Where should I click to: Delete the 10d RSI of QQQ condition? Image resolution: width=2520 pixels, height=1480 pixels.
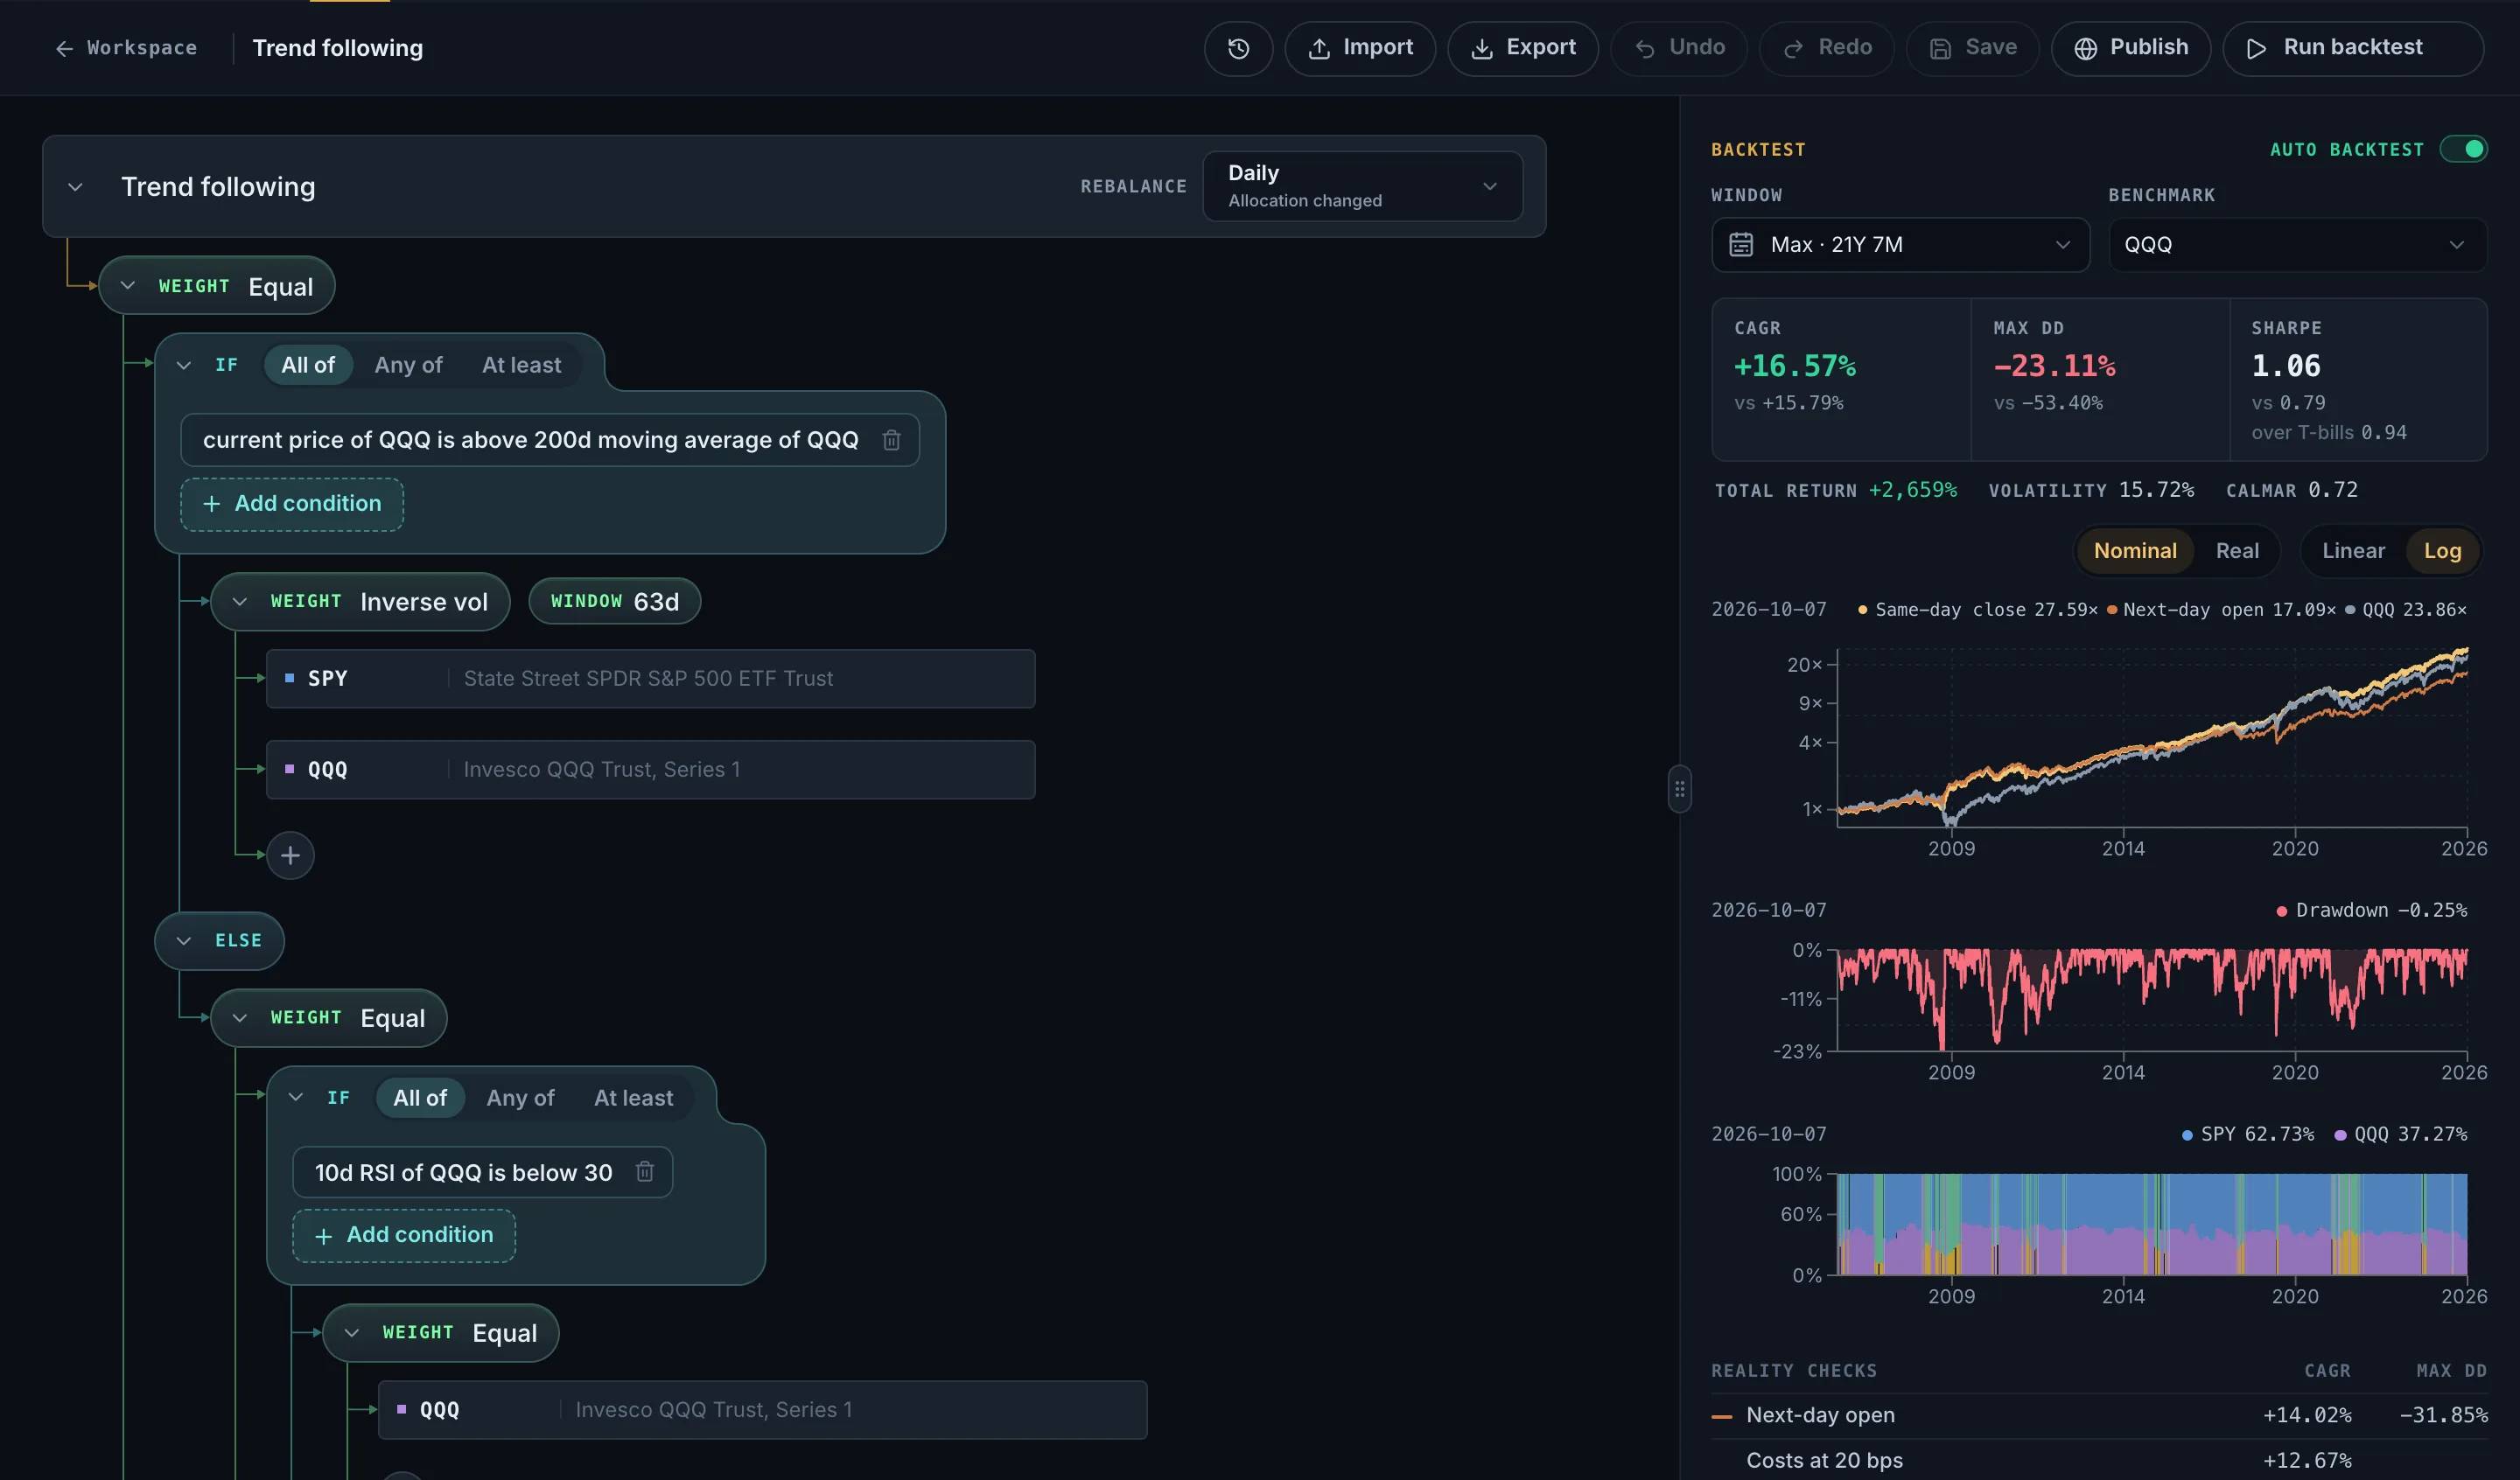coord(645,1172)
